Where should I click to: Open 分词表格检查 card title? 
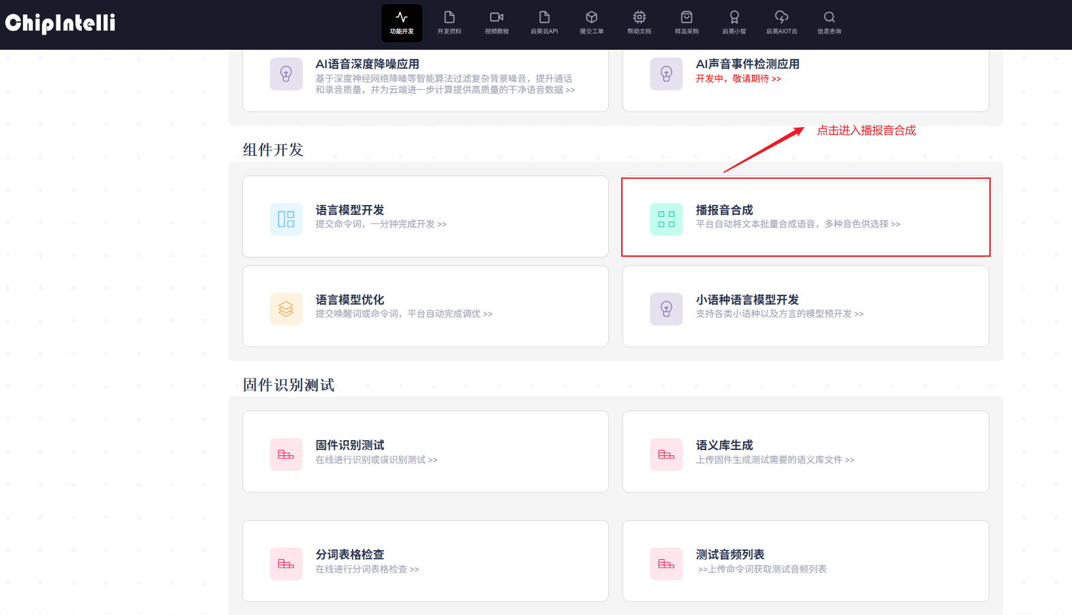coord(350,555)
